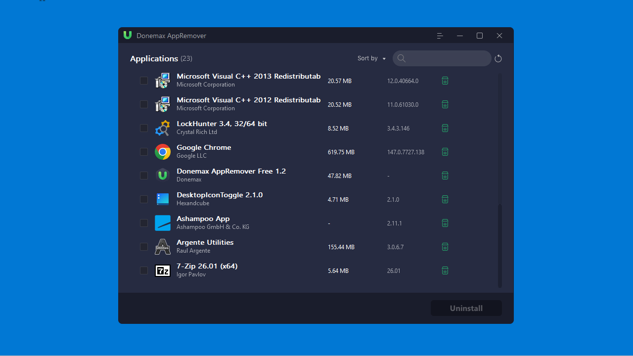633x356 pixels.
Task: Click the 47.82 MB size value
Action: (340, 176)
